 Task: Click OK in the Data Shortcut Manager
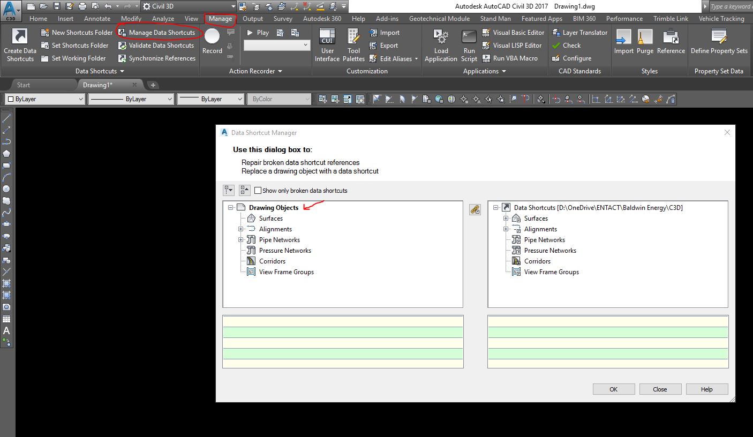(x=613, y=389)
